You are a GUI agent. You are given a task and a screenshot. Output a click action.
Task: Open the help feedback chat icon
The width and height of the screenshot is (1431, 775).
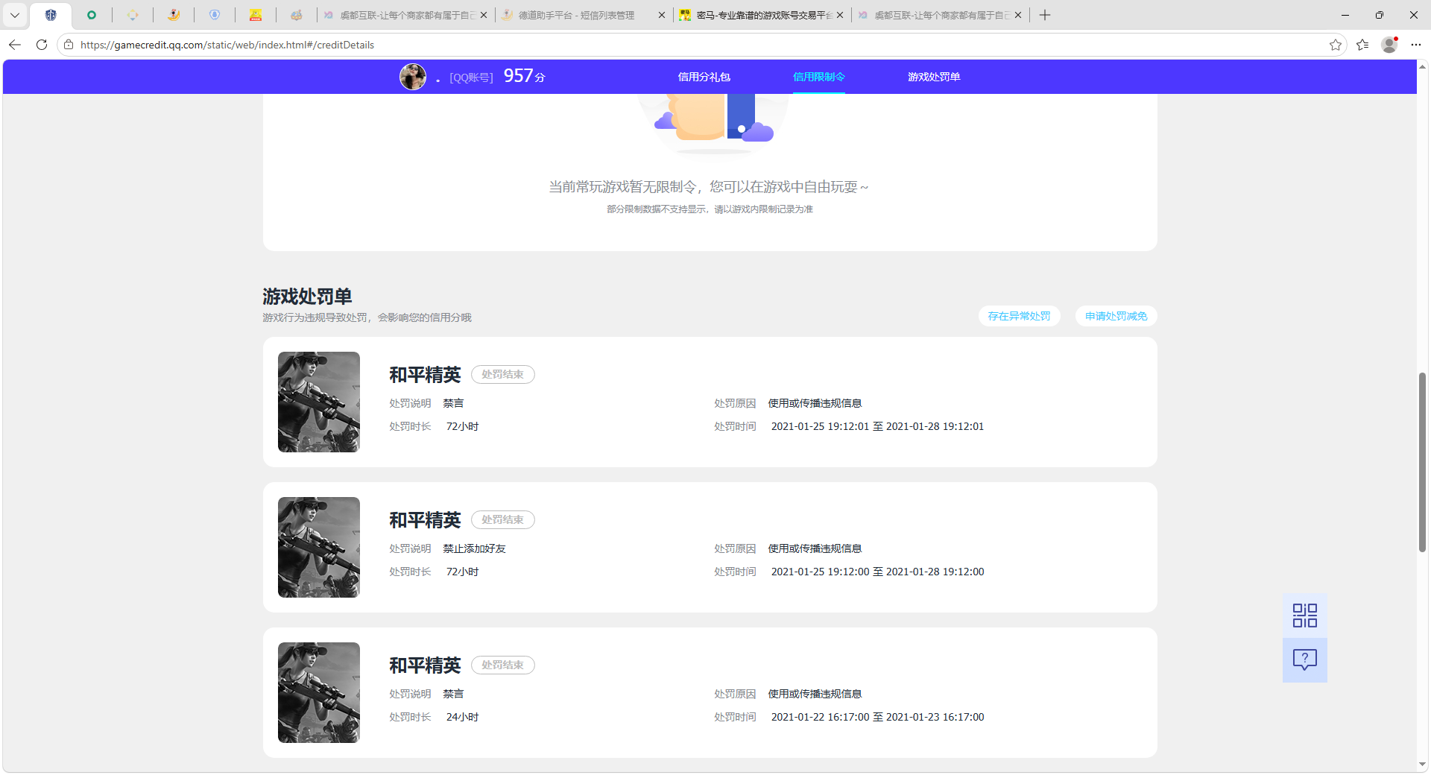1305,660
